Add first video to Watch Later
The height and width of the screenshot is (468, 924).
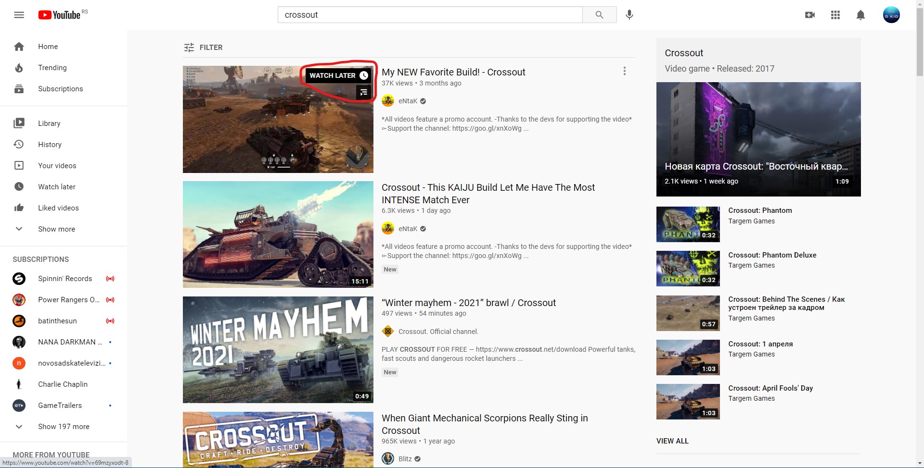338,75
